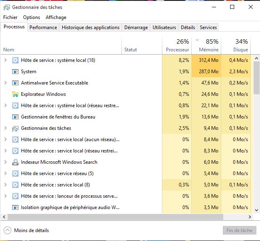Expand Hôte de service : système local (réseau restre...)
The width and height of the screenshot is (260, 241).
[x=6, y=105]
